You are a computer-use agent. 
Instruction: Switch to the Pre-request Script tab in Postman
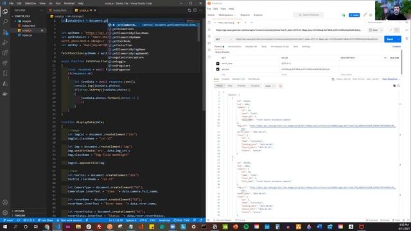click(x=279, y=46)
